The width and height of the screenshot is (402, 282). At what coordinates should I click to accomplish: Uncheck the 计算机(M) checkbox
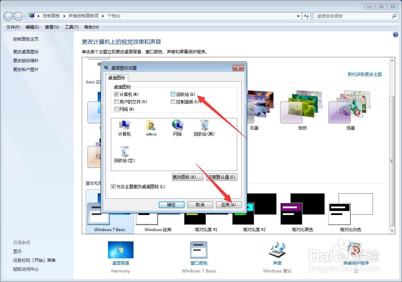point(116,94)
